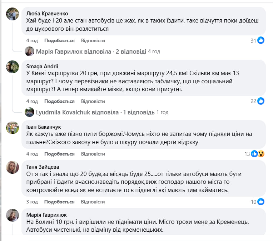Screen dimensions: 273x241
Task: Open small Lyudmila Kovalchuk reply avatar
Action: 29,112
